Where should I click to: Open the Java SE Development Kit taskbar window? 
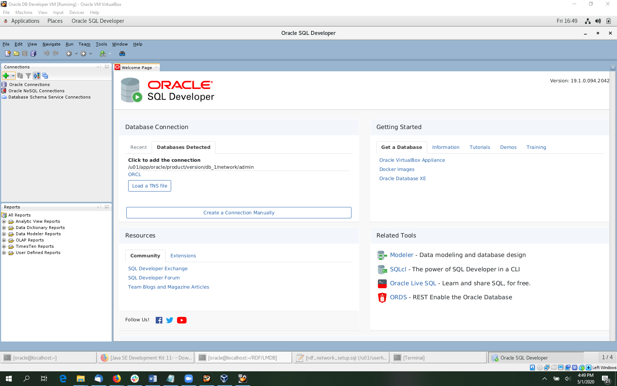(x=147, y=358)
